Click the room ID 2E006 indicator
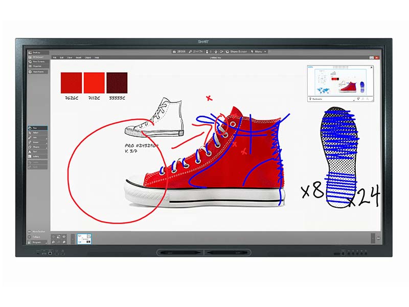Viewport: 409px width, 307px height. click(179, 52)
